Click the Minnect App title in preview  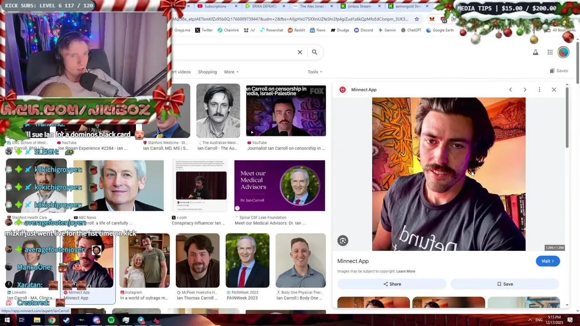pos(353,261)
